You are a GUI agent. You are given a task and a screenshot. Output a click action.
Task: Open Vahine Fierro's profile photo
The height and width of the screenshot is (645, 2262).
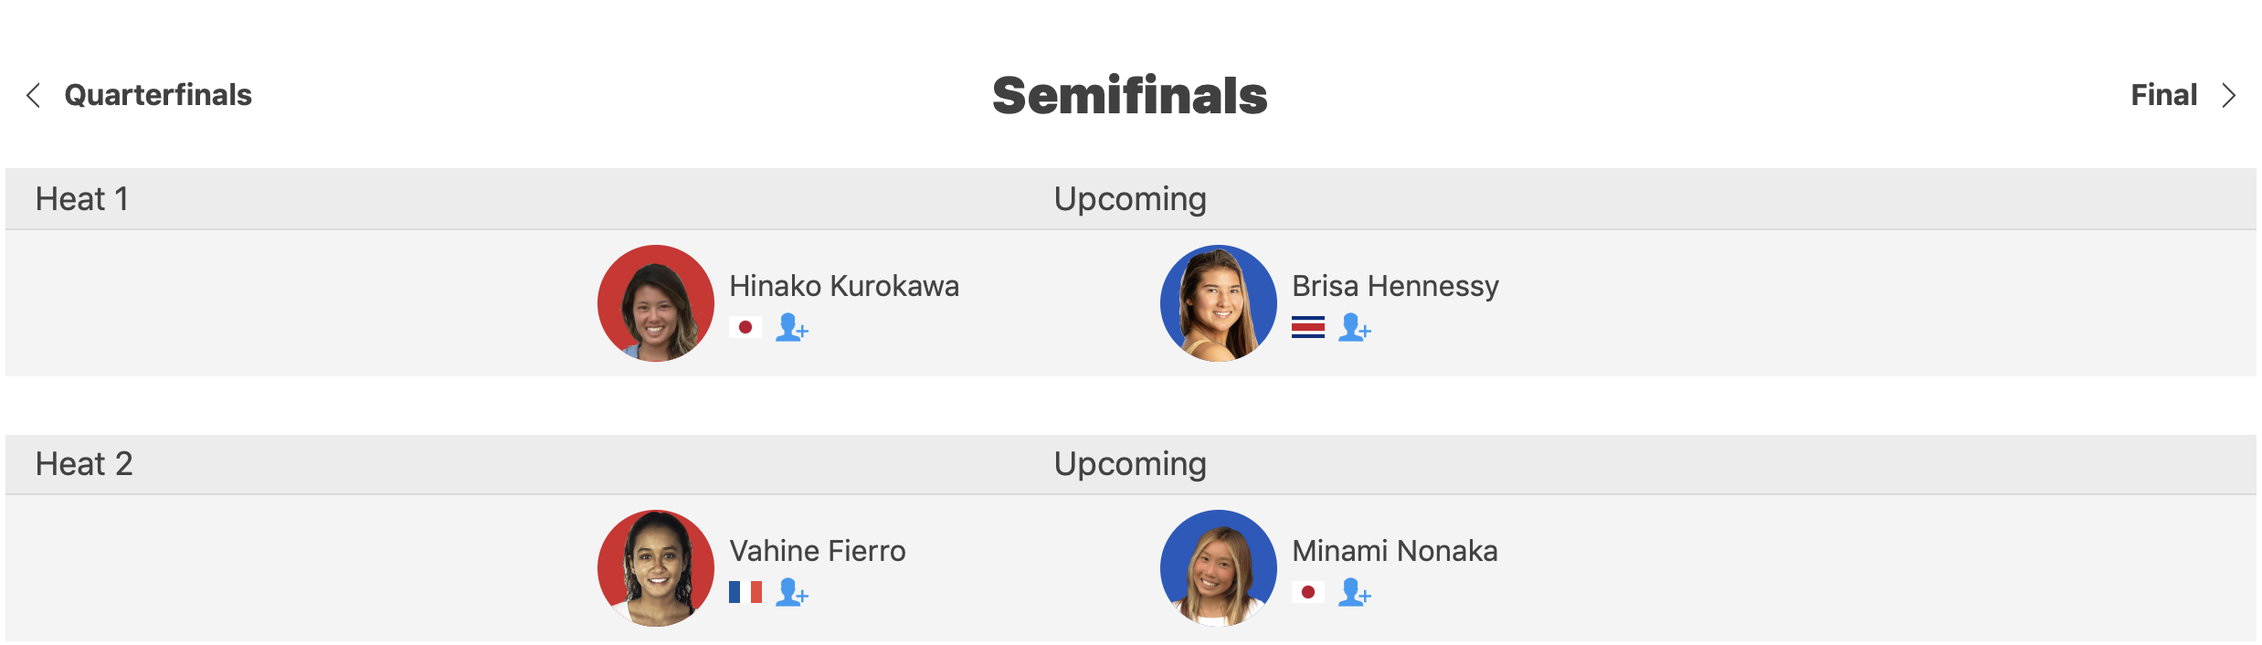656,568
